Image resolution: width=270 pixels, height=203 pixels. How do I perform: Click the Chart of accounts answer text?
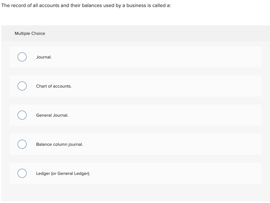tap(54, 86)
